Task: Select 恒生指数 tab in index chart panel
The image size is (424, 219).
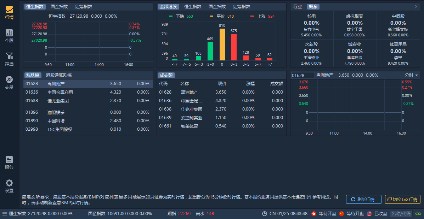Action: pyautogui.click(x=35, y=7)
